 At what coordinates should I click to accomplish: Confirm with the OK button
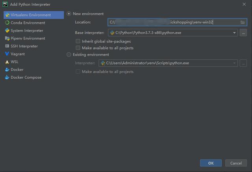(211, 163)
